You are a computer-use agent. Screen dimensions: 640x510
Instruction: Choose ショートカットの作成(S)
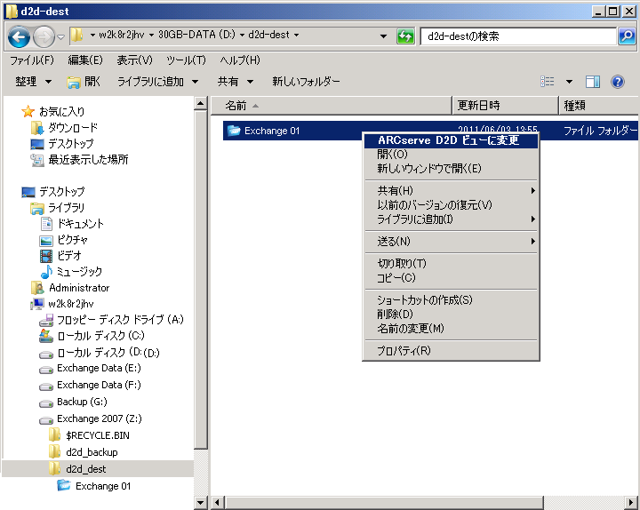click(451, 300)
